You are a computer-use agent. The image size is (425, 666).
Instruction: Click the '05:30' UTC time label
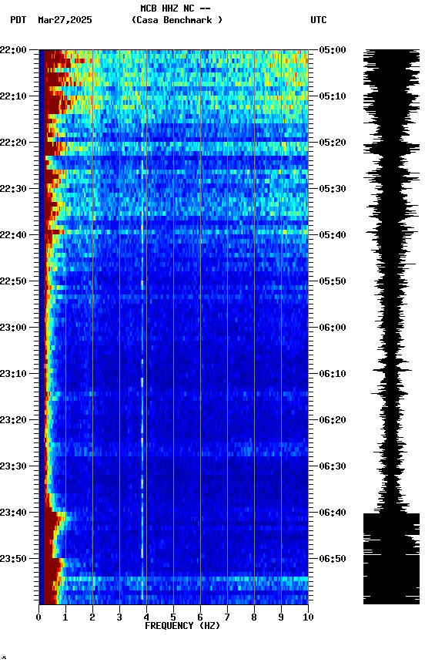[333, 189]
